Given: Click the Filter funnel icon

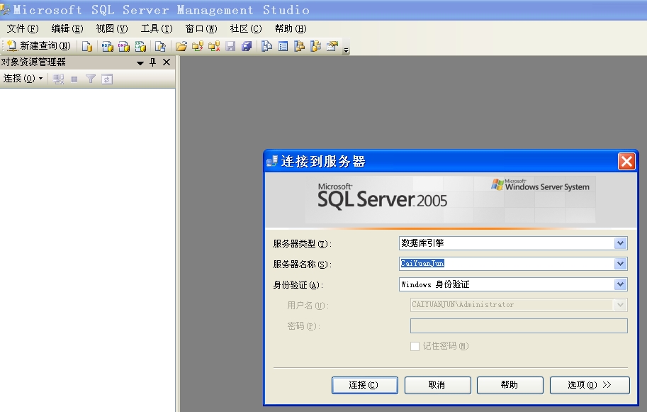Looking at the screenshot, I should [91, 79].
